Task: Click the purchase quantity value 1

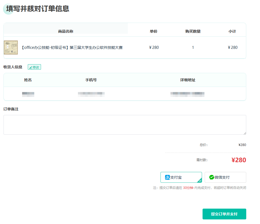Action: (x=193, y=47)
